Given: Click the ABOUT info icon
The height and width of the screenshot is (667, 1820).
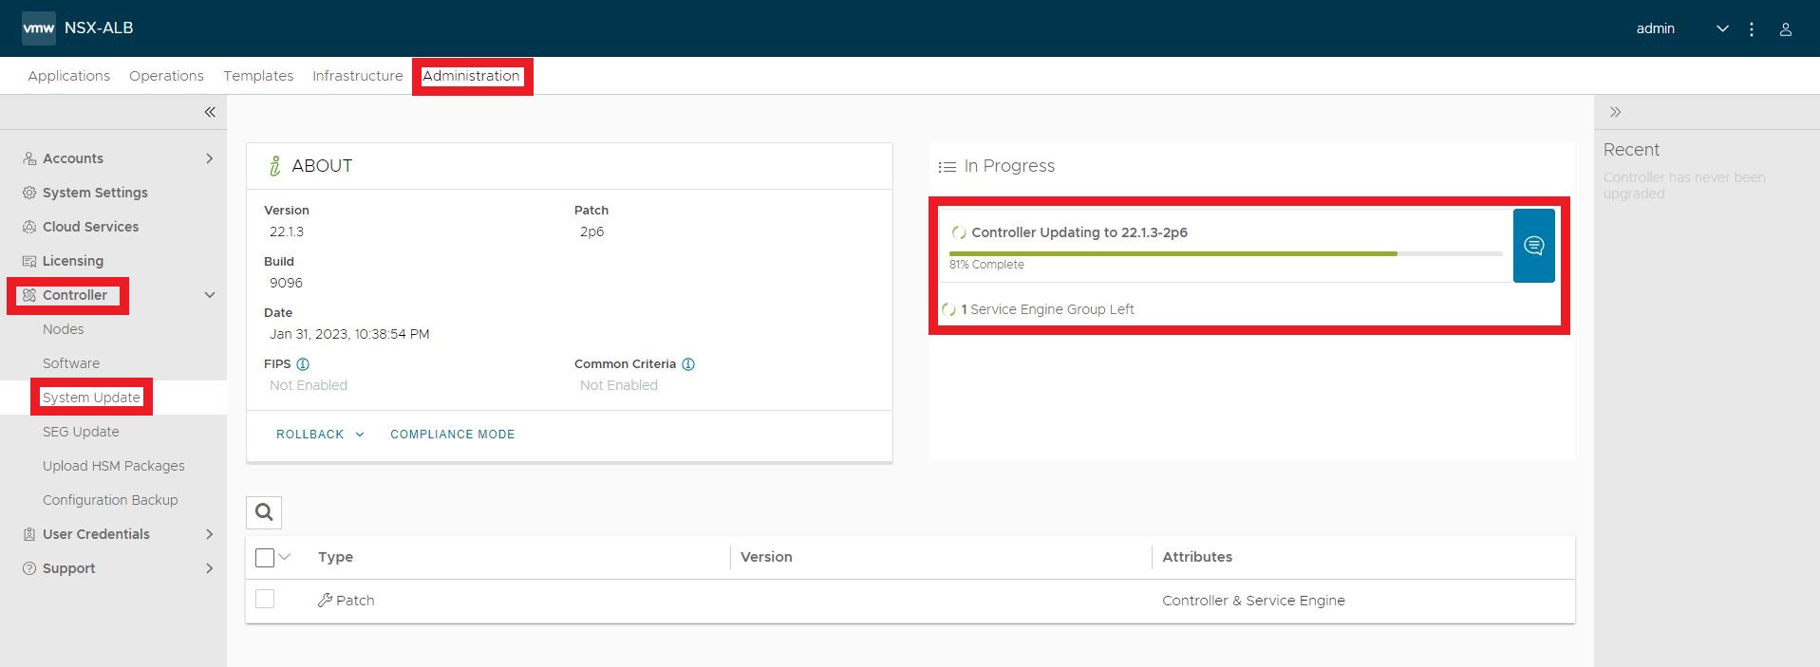Looking at the screenshot, I should pyautogui.click(x=274, y=166).
